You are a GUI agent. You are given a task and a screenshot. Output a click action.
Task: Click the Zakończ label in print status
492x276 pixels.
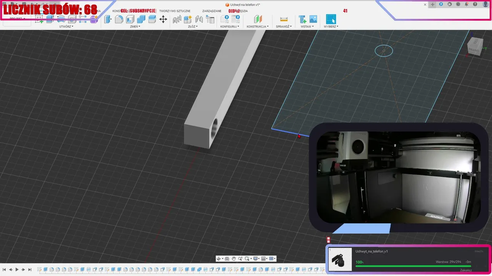click(466, 270)
